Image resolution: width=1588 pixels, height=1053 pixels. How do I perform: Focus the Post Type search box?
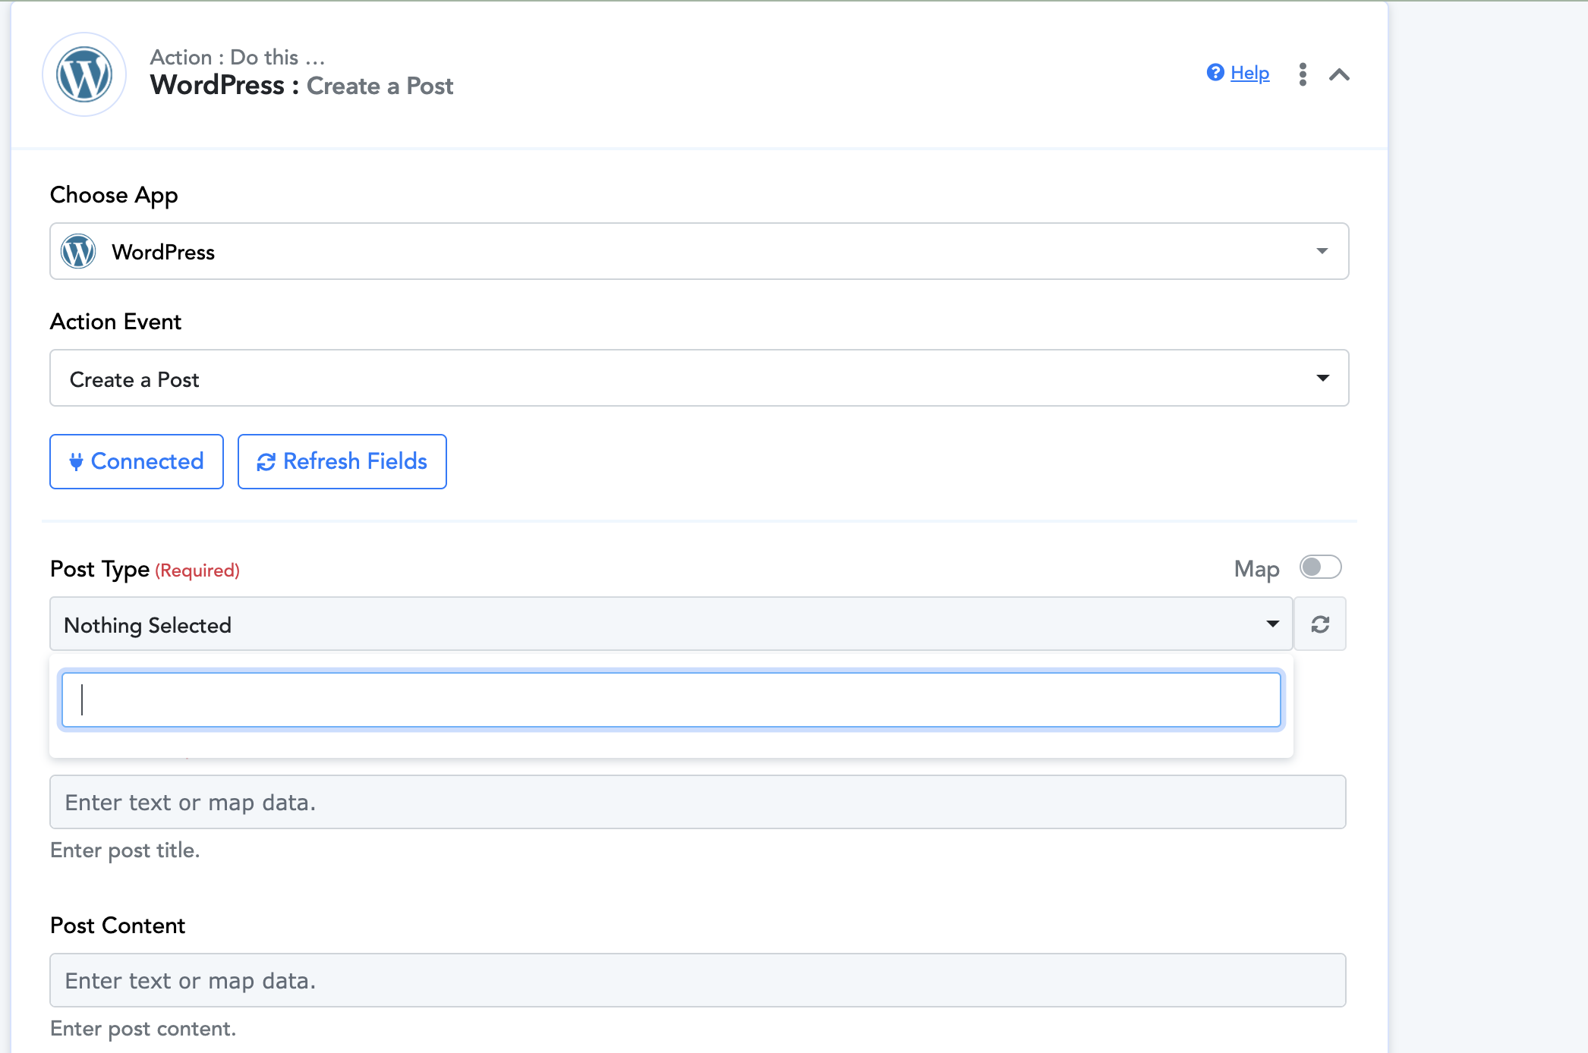click(x=671, y=699)
